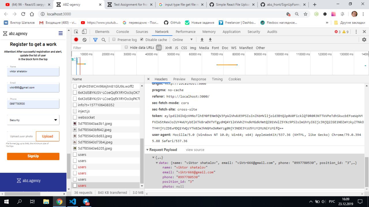The image size is (369, 207).
Task: Click the Import HAR file arrow
Action: tap(202, 40)
